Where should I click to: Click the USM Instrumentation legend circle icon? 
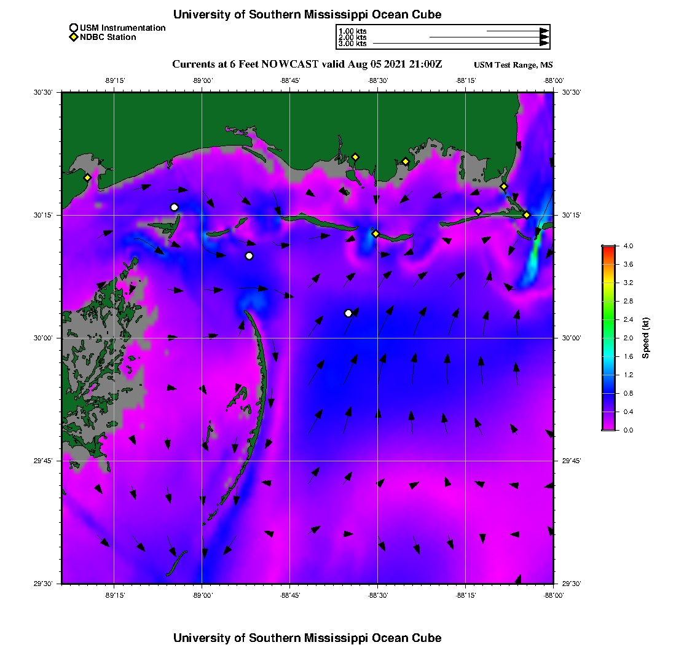click(74, 28)
